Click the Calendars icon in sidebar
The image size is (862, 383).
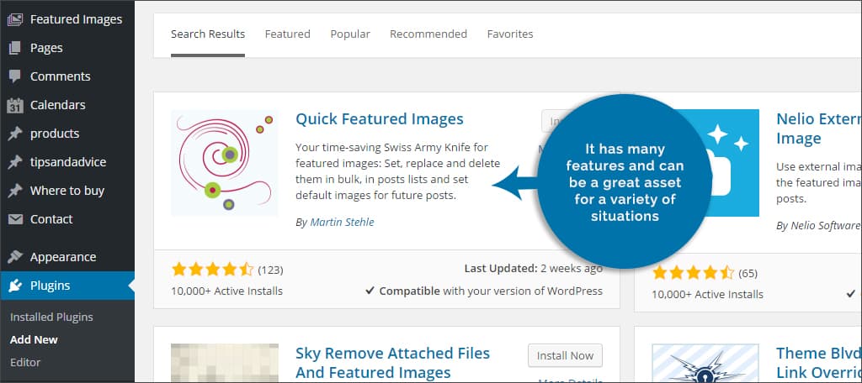[15, 105]
